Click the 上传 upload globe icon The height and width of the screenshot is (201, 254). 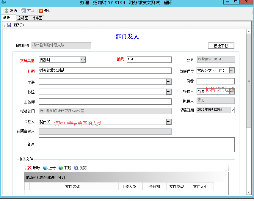tap(45, 168)
